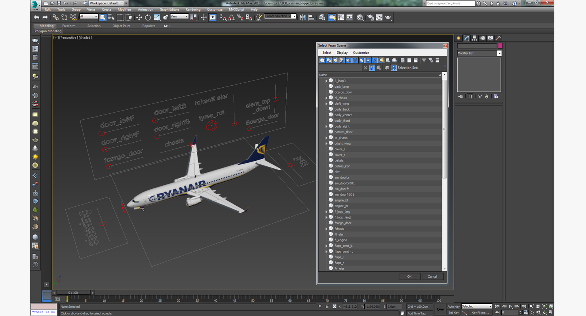Open the Hierarchy command panel tab

click(x=474, y=38)
